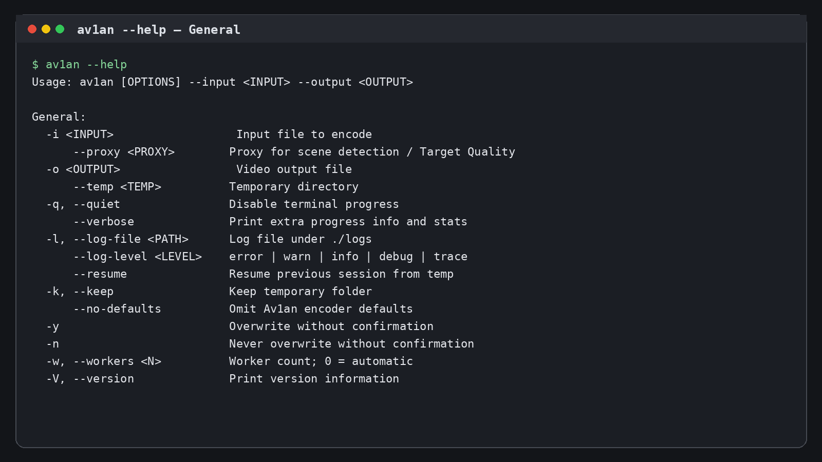Click the '--workers <N>' option

point(117,361)
